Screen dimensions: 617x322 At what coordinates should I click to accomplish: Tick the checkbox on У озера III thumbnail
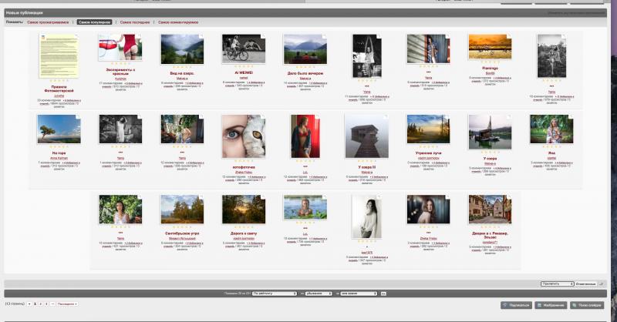(x=386, y=117)
